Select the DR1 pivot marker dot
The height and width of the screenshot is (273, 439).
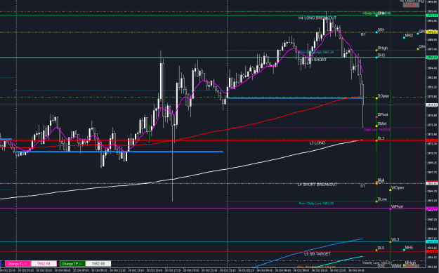coord(376,32)
